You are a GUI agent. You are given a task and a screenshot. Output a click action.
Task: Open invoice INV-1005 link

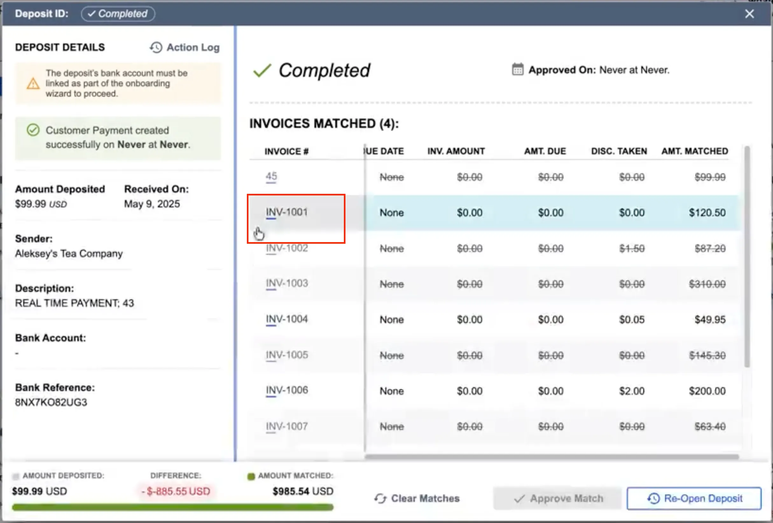pos(287,355)
